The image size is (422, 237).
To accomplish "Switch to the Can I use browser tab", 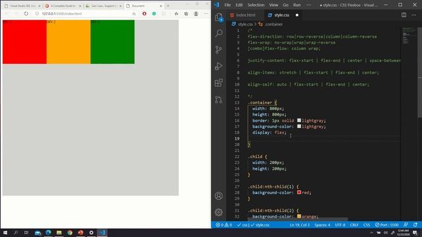I will point(104,6).
